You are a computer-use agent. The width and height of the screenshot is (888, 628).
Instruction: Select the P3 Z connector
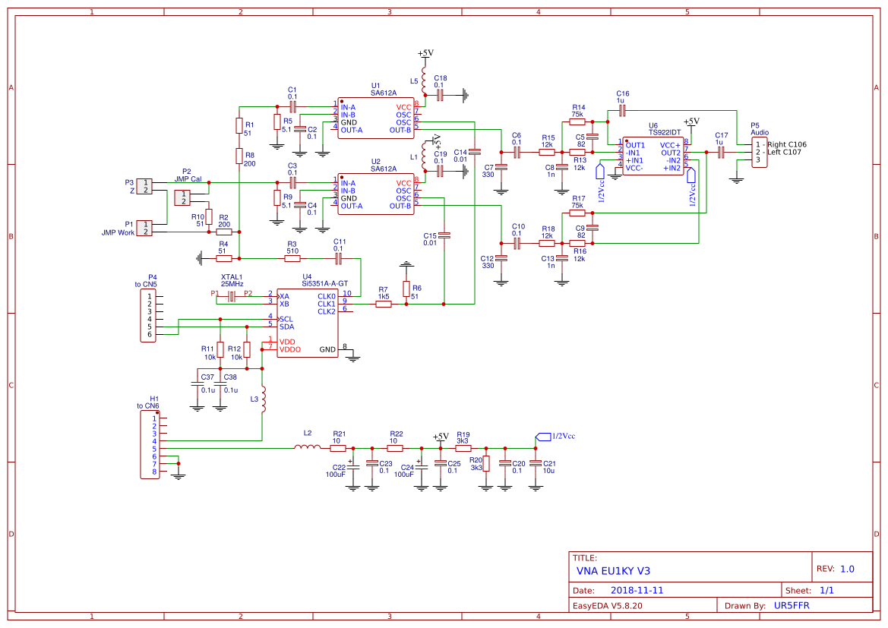(x=144, y=187)
